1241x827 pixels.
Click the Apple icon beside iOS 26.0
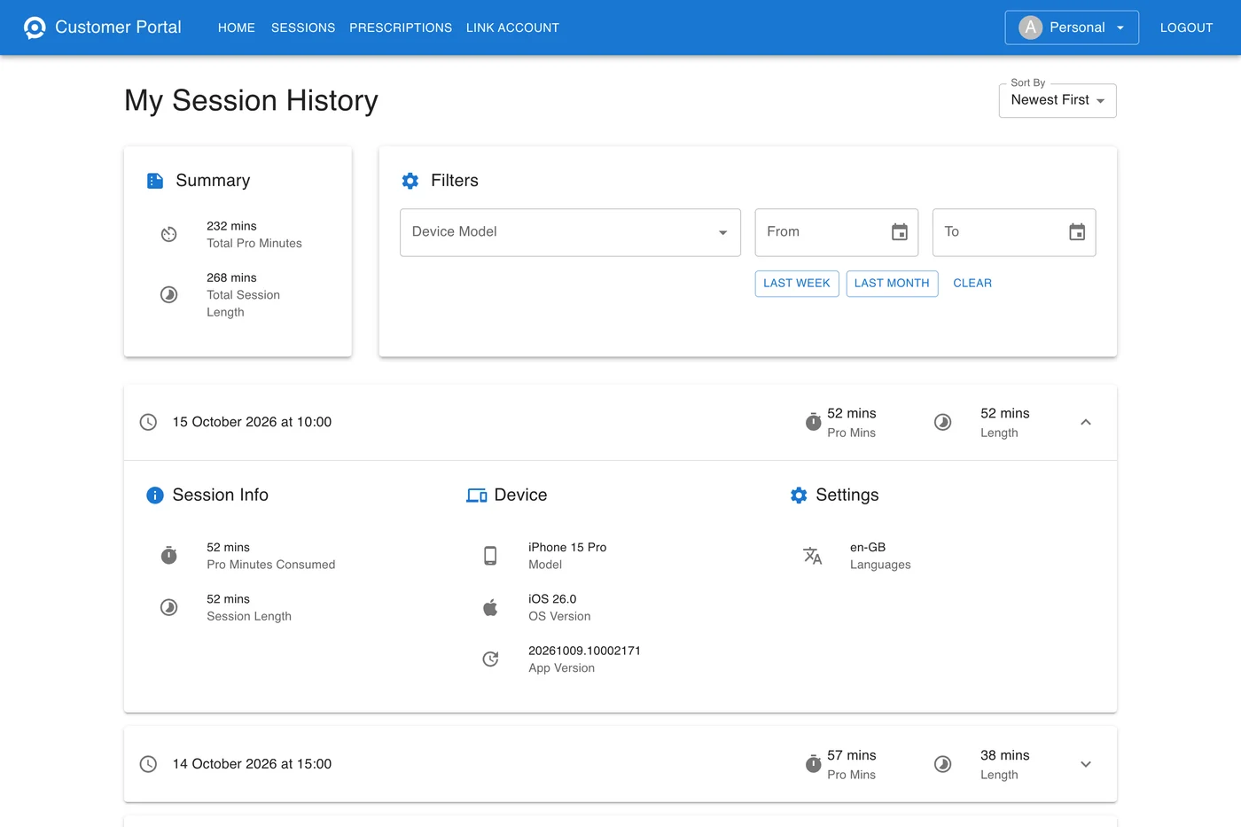pyautogui.click(x=490, y=607)
